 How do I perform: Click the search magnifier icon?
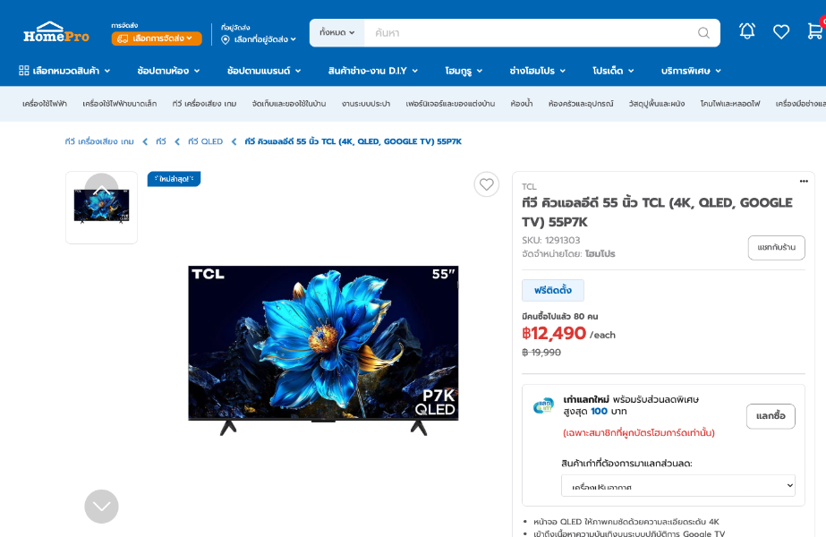(703, 33)
